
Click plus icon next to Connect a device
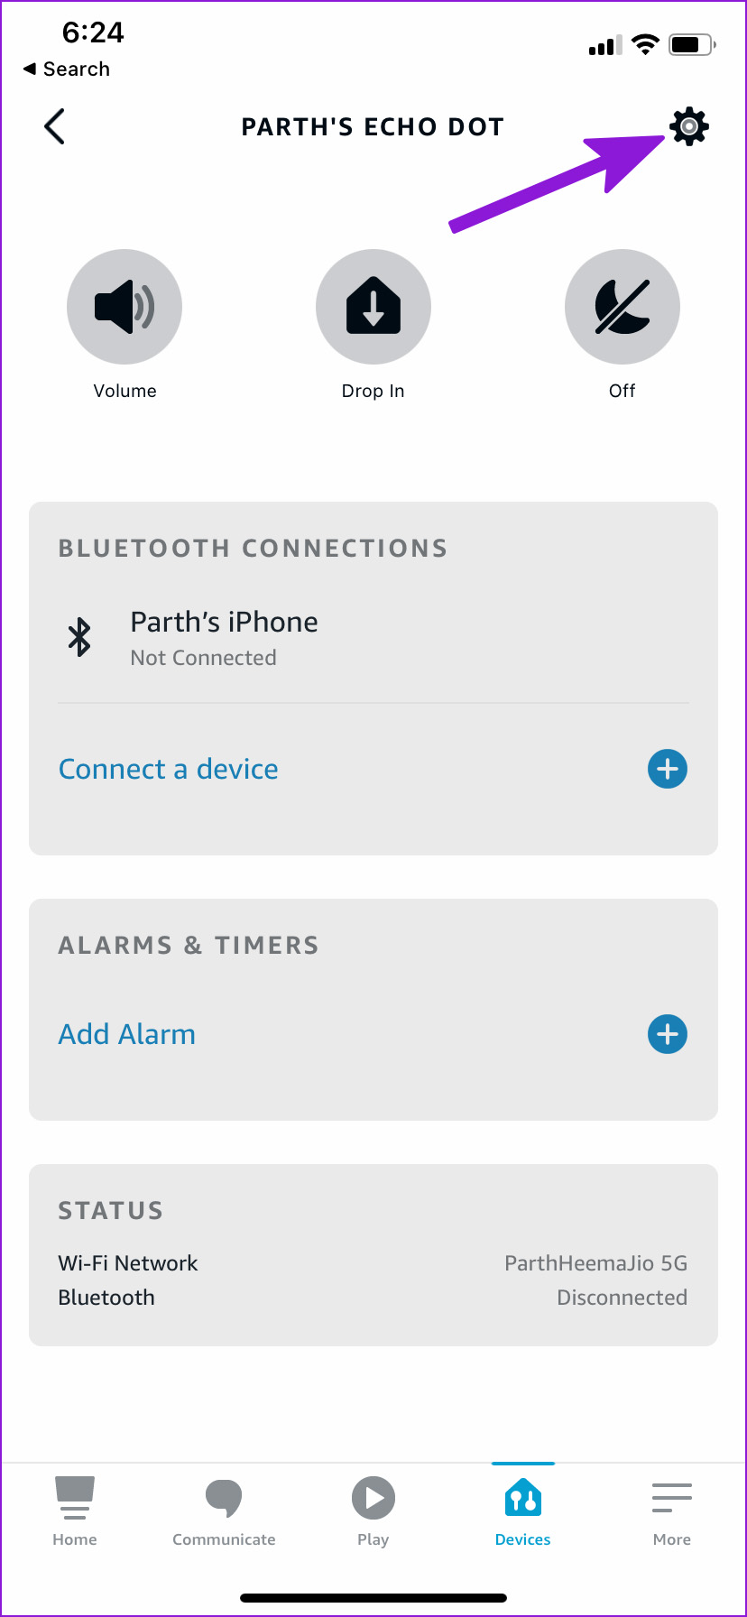click(668, 769)
